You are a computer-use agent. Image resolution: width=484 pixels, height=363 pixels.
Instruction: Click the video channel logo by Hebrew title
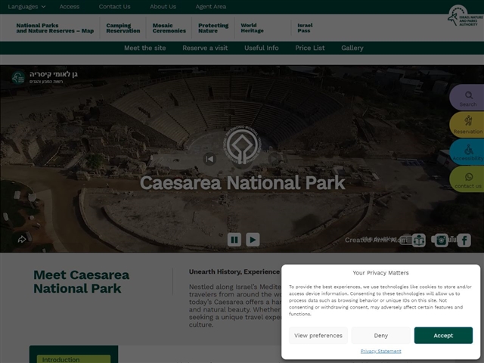[18, 77]
